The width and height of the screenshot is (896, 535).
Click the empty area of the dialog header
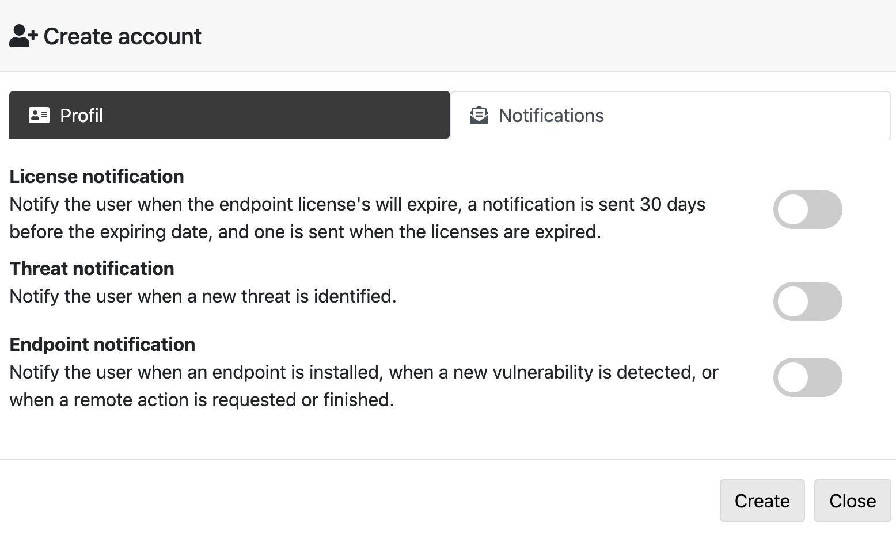point(547,36)
